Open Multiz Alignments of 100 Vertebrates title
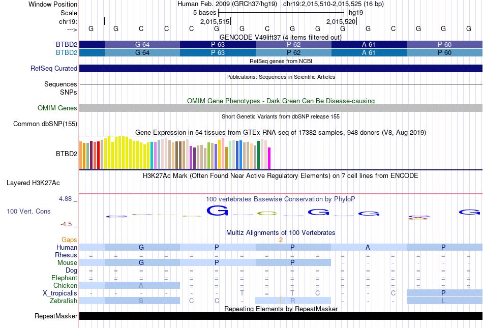This screenshot has width=483, height=328. 281,232
